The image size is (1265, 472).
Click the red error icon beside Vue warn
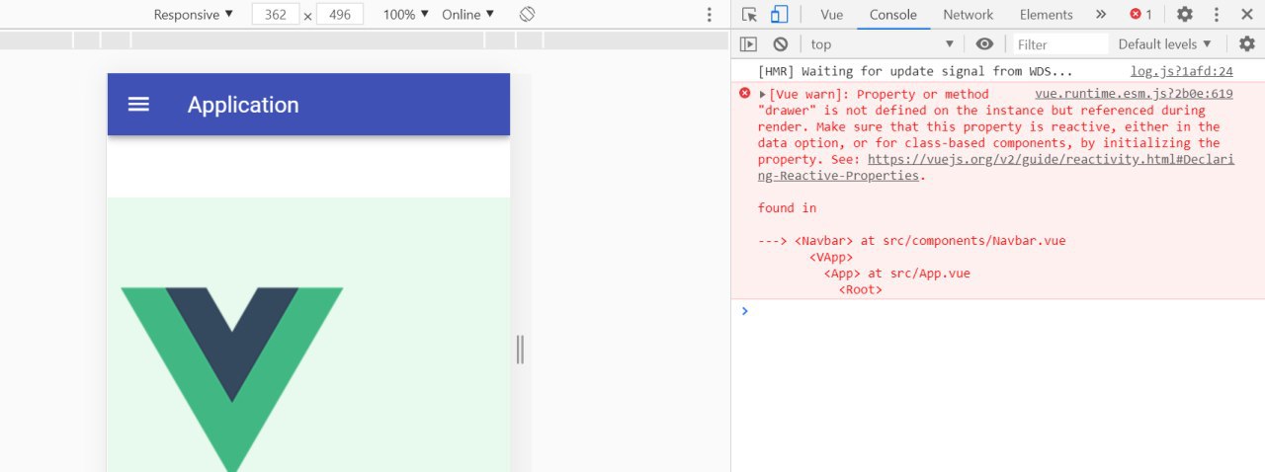coord(745,93)
